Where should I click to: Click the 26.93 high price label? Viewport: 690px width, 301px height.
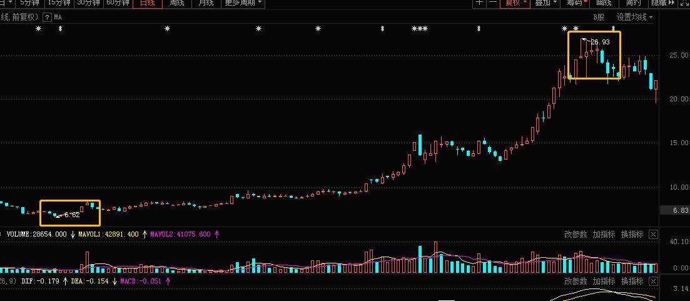600,43
